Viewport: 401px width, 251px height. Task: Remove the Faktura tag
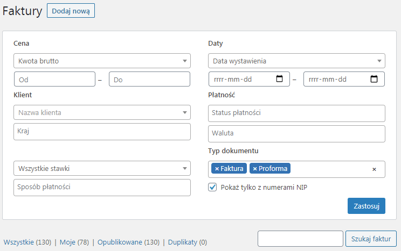(x=217, y=169)
